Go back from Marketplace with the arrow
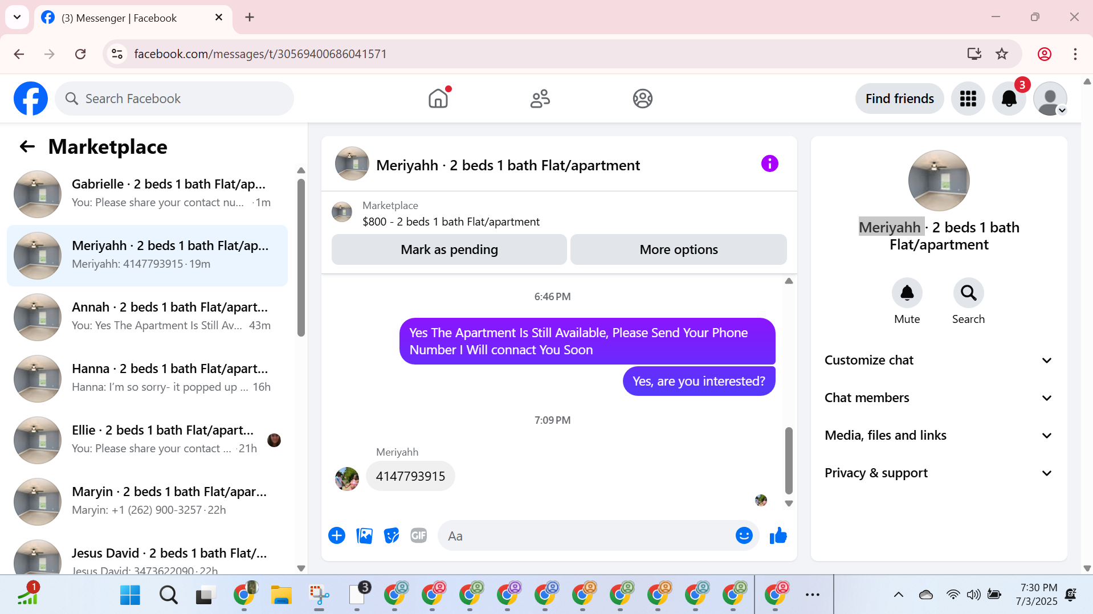This screenshot has width=1093, height=614. tap(27, 147)
